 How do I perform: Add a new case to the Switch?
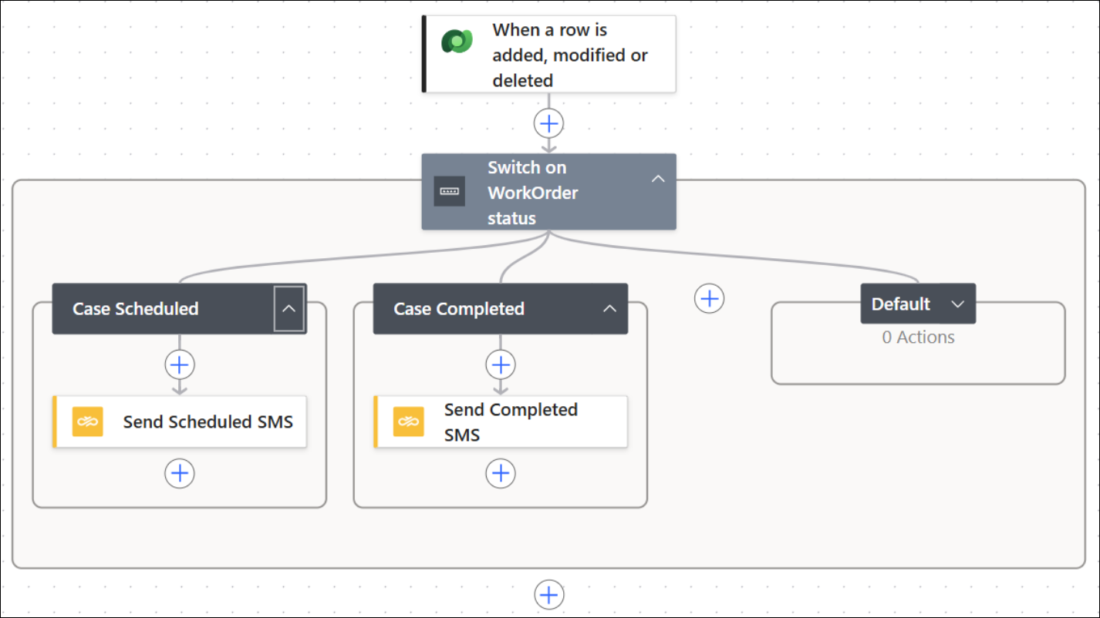(710, 298)
